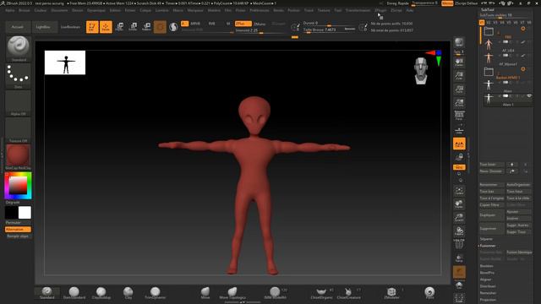Select the DamStandard brush
Viewport: 541px width, 304px height.
(74, 293)
